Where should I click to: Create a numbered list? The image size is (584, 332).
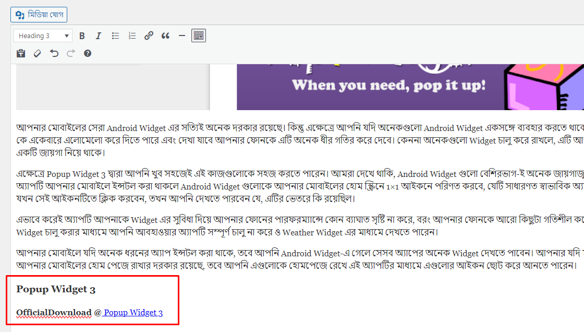132,35
